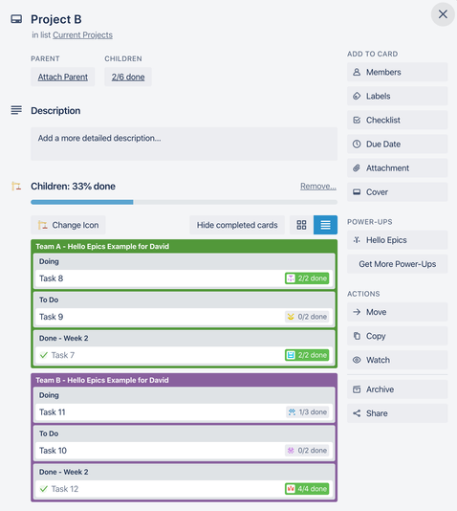Screen dimensions: 457x511
Task: Open the Task 7 card
Action: [184, 355]
